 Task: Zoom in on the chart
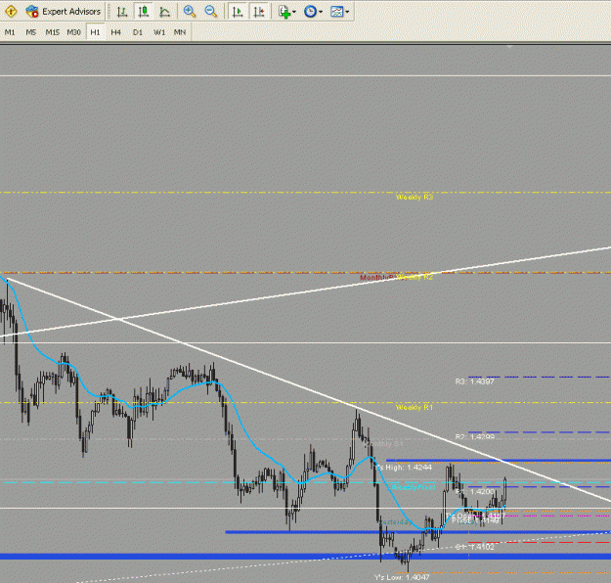[190, 12]
